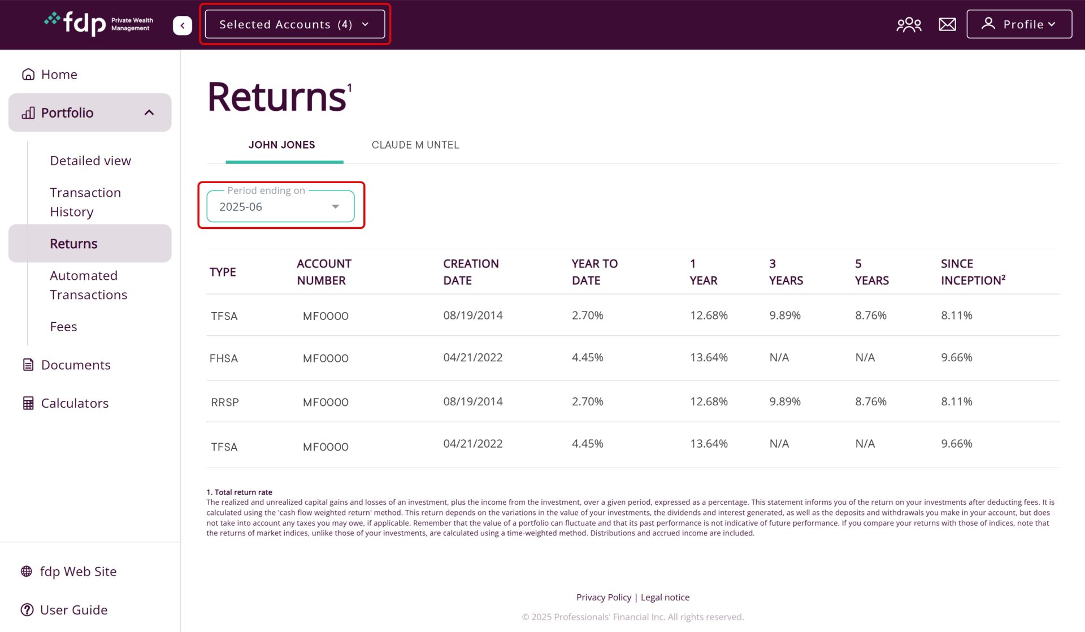Open the Legal notice link
The width and height of the screenshot is (1085, 632).
665,597
